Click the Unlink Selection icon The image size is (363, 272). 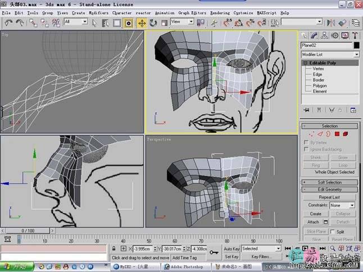click(x=44, y=23)
